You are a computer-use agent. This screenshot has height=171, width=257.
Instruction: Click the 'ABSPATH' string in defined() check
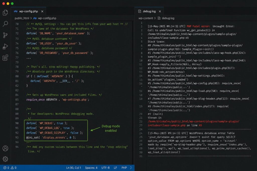coord(57,76)
